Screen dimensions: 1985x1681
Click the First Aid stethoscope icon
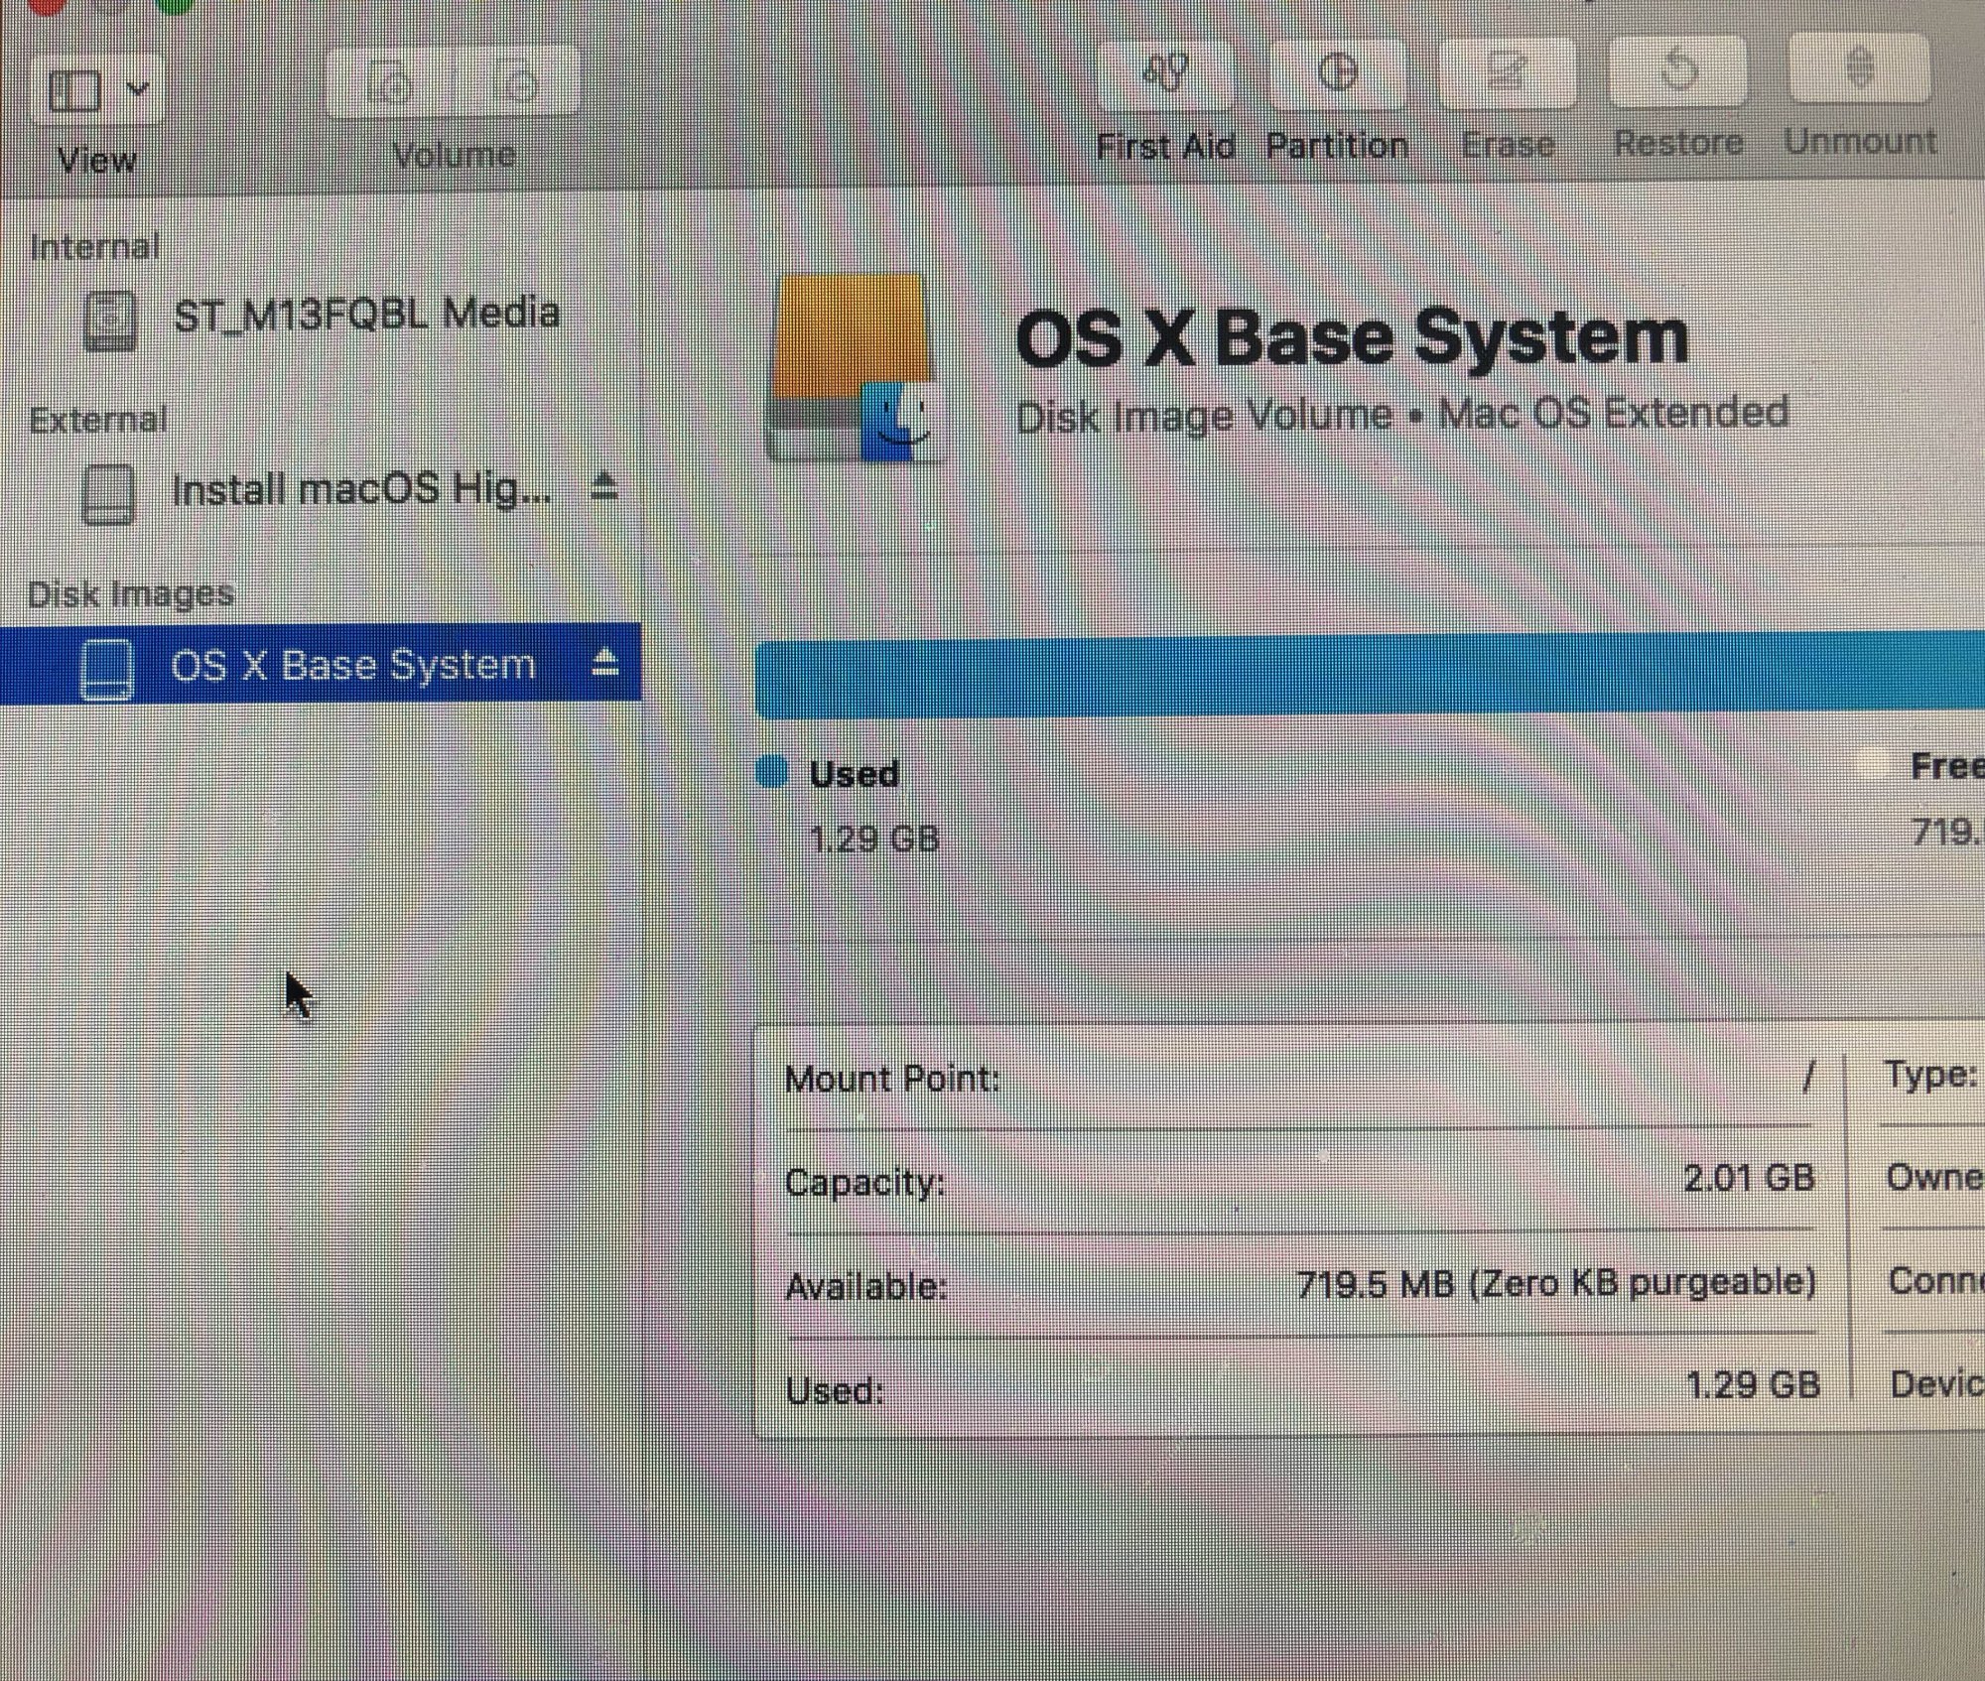1165,73
